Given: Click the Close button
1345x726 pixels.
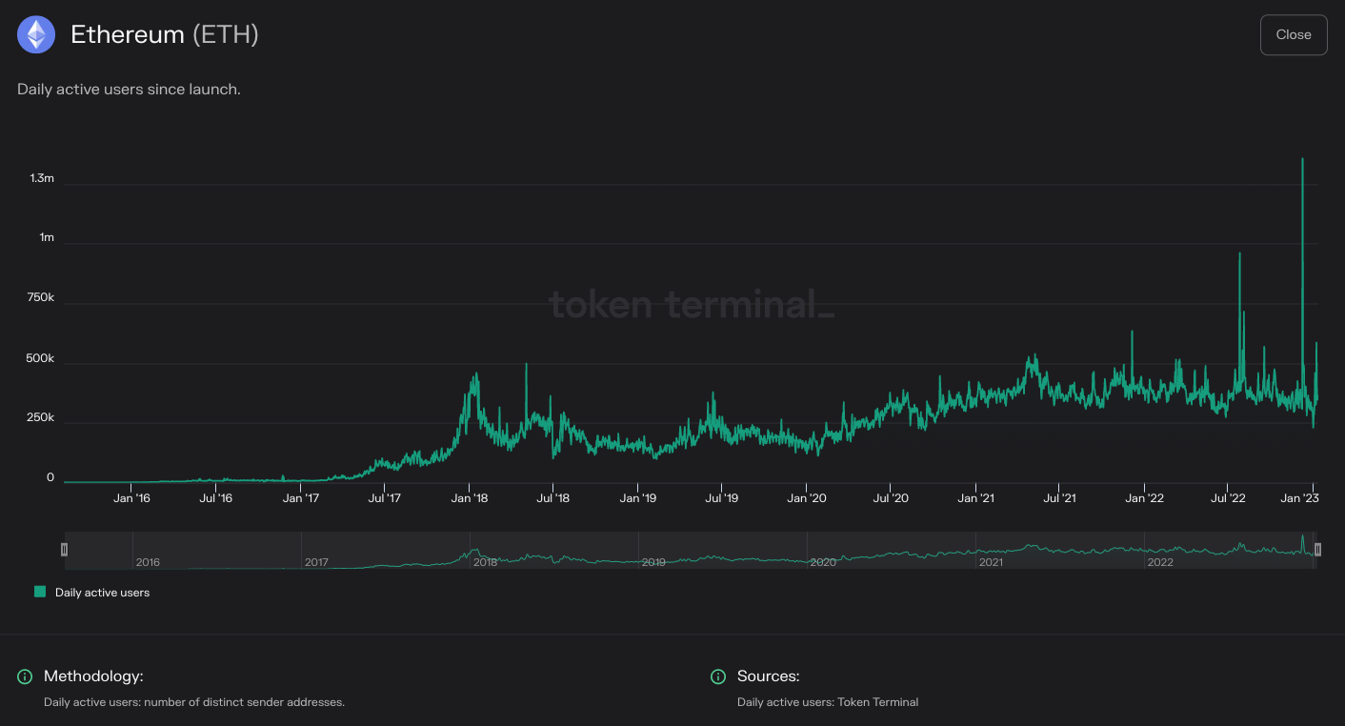Looking at the screenshot, I should pos(1294,34).
